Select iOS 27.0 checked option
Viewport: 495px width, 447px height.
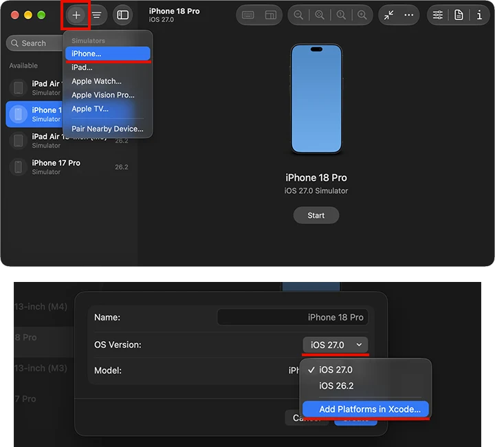pyautogui.click(x=365, y=370)
